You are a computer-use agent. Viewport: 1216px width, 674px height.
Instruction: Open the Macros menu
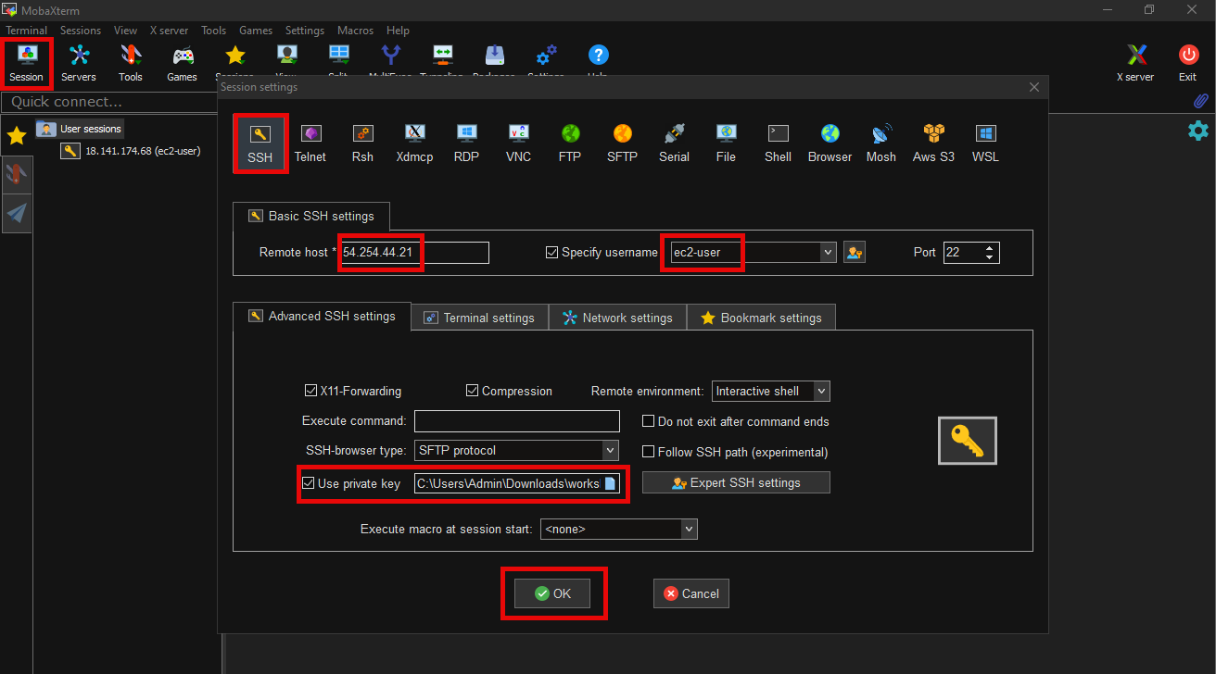click(355, 31)
